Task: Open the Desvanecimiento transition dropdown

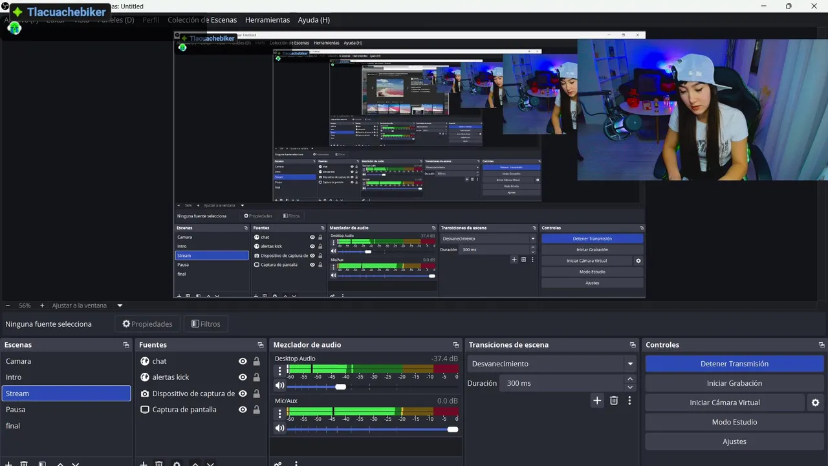Action: (552, 364)
